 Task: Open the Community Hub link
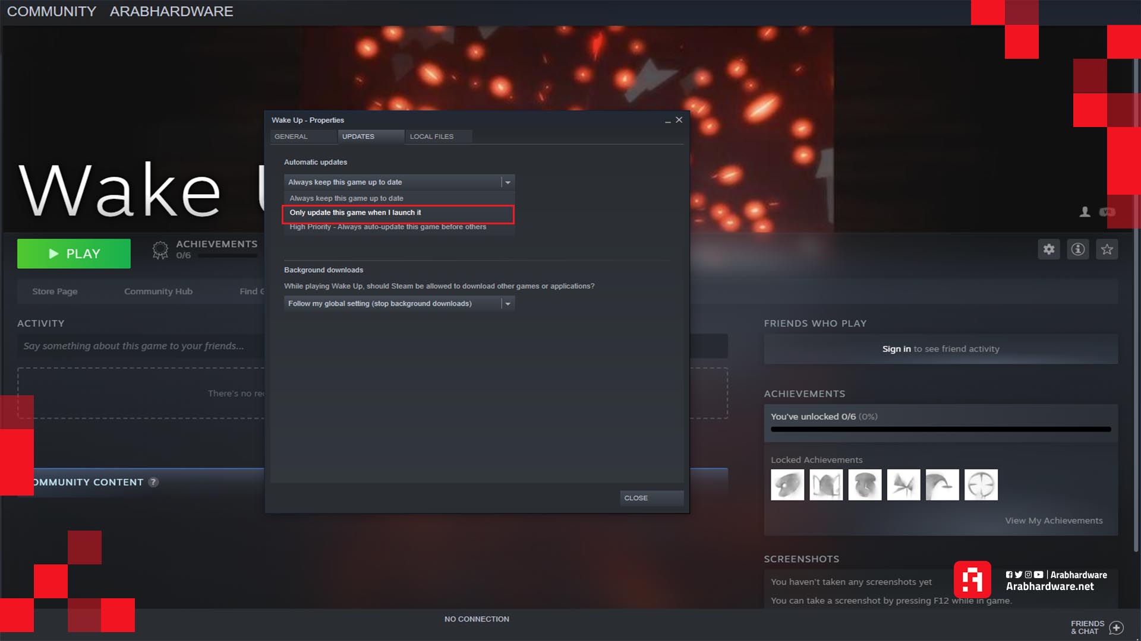tap(158, 291)
